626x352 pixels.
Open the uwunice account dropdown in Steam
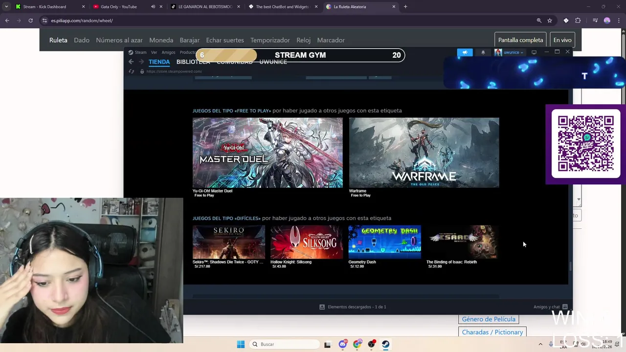click(x=509, y=52)
